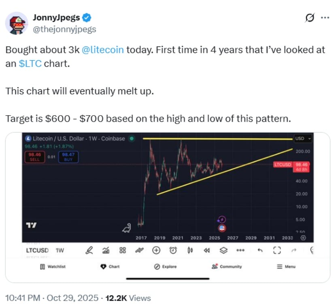
Task: Create an alert with the alarm clock icon
Action: pos(173,250)
